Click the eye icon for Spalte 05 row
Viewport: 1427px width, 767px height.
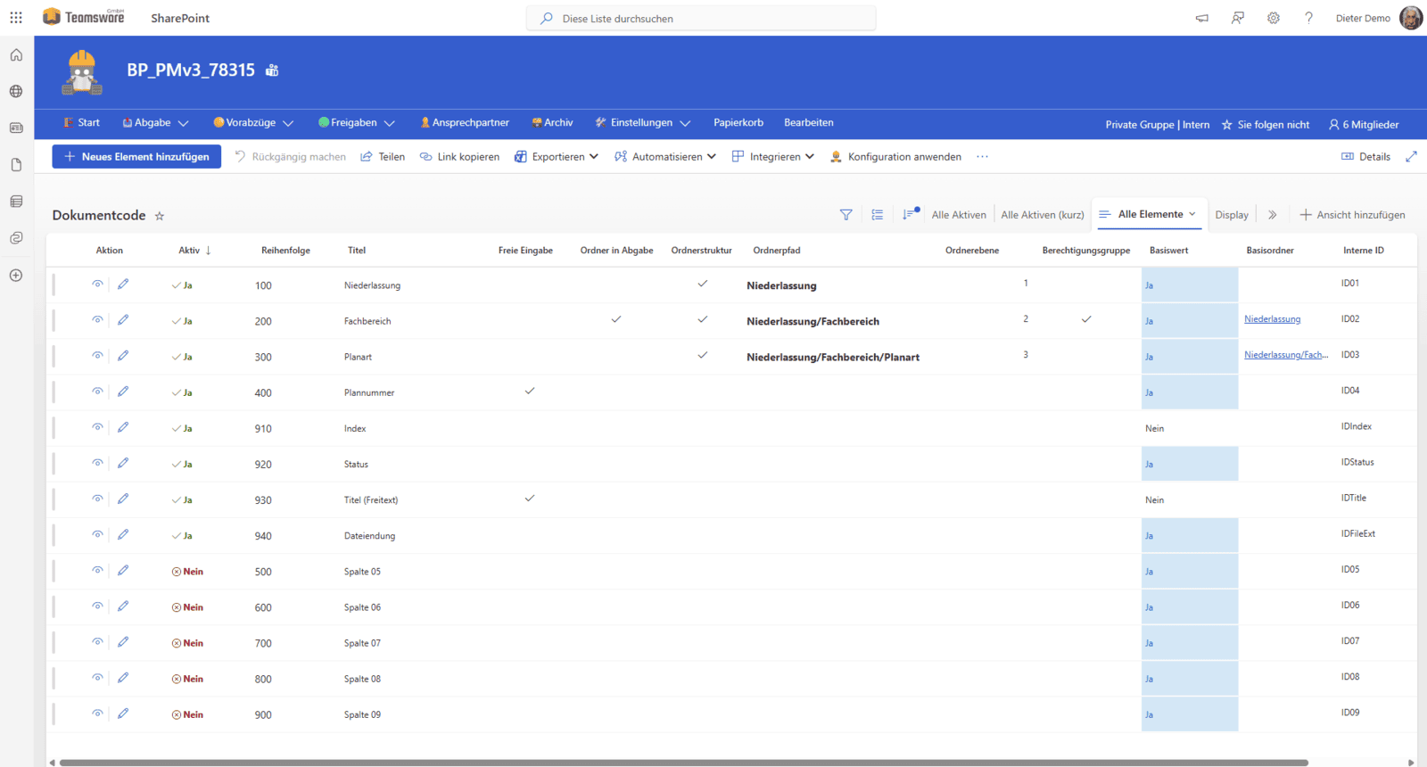pyautogui.click(x=97, y=570)
